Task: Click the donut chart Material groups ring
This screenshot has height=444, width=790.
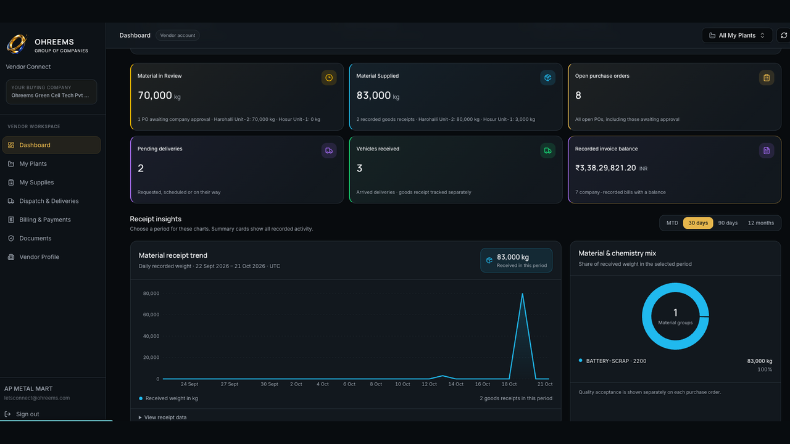Action: tap(676, 316)
